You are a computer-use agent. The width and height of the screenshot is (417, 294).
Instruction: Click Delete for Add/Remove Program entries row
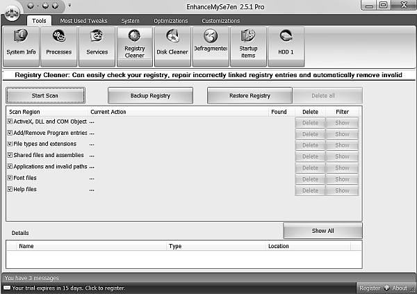310,134
